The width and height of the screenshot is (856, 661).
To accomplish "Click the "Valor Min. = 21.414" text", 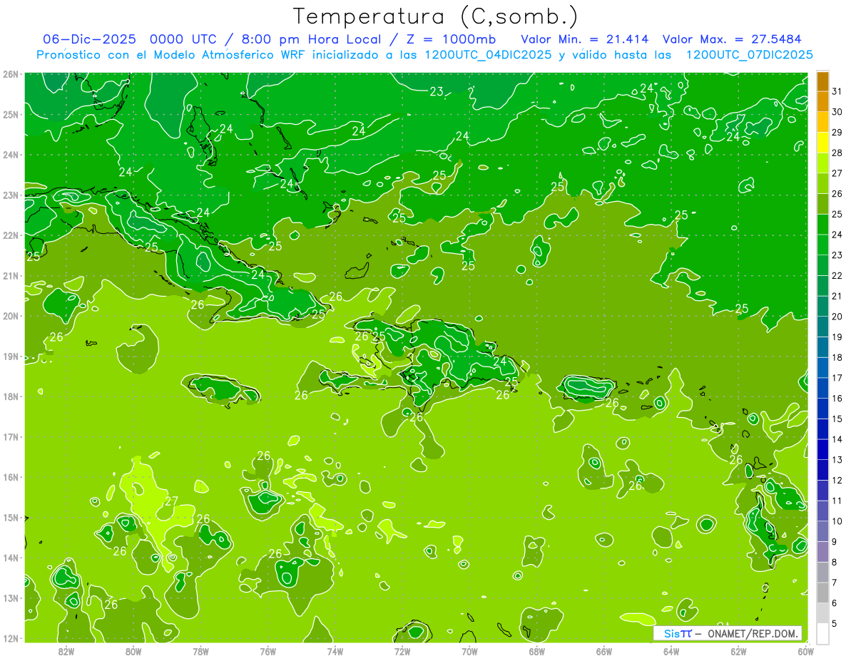I will (x=585, y=39).
